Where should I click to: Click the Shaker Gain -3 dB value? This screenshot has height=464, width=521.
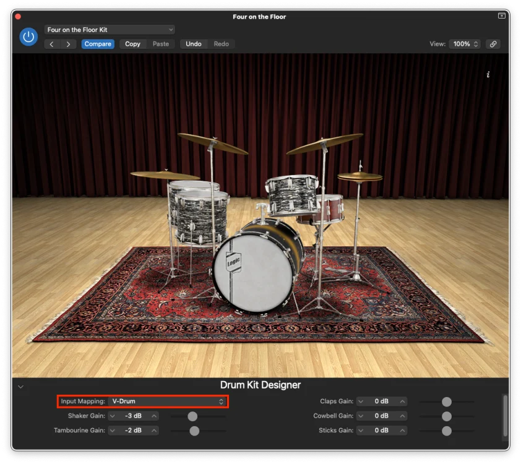tap(133, 416)
